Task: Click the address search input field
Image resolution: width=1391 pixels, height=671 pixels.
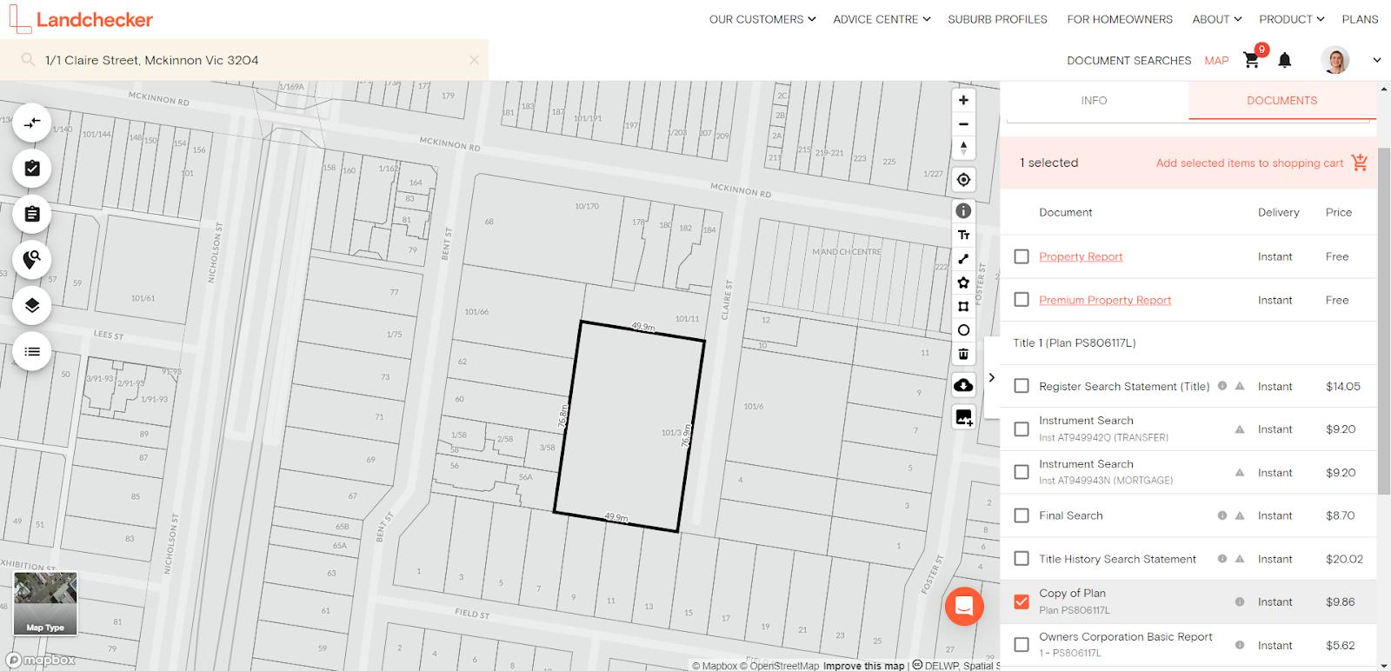Action: 244,60
